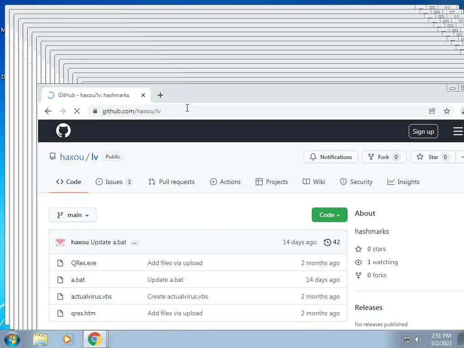Share this page via address bar icon
This screenshot has height=348, width=464.
[432, 111]
